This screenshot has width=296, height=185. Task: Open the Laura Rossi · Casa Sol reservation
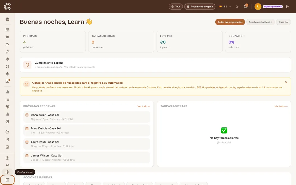tap(87, 144)
